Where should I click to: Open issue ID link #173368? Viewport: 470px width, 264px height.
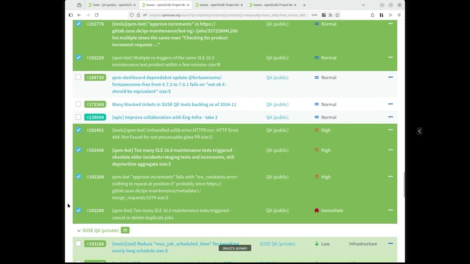(x=95, y=104)
